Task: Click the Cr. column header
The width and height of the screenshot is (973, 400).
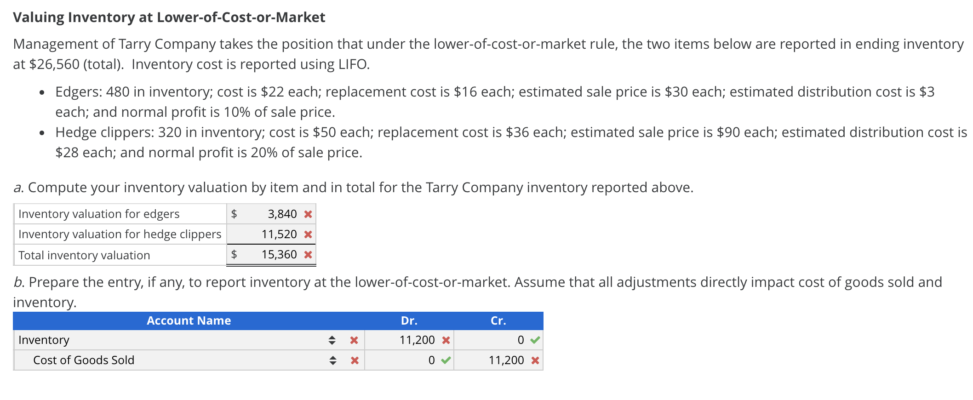Action: [x=498, y=320]
